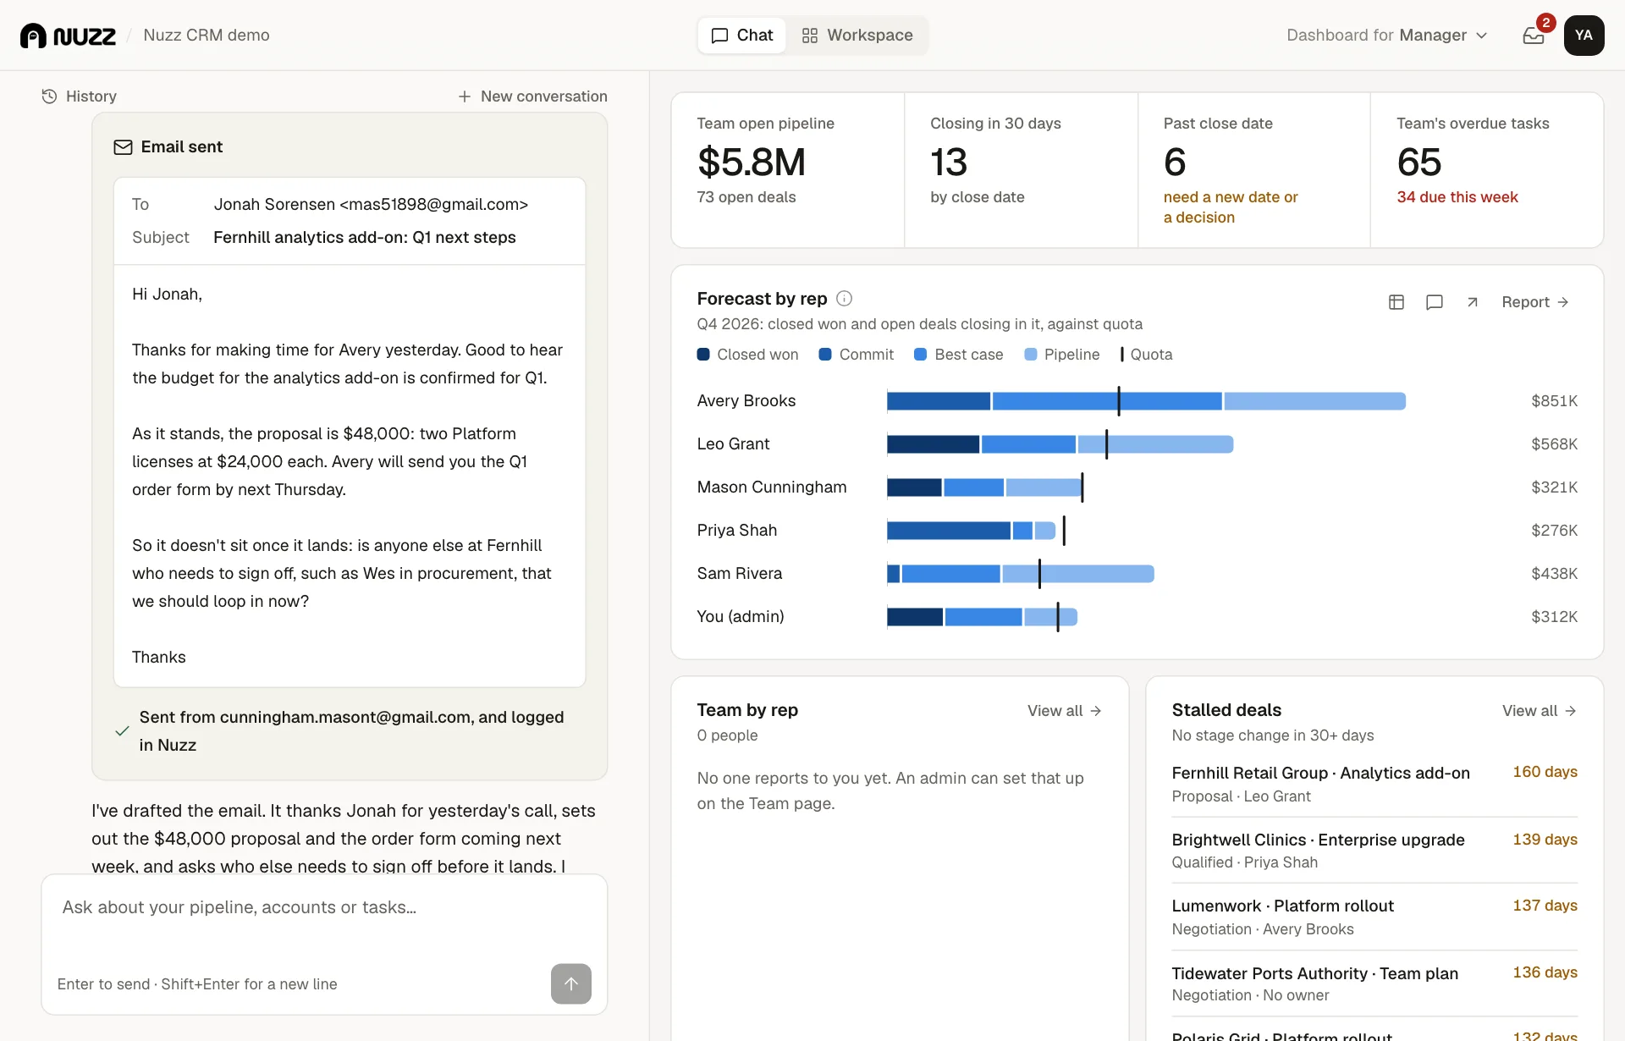1625x1041 pixels.
Task: Open the forecast Report link
Action: coord(1535,302)
